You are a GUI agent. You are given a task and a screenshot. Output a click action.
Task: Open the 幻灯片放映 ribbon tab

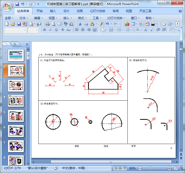pos(98,11)
